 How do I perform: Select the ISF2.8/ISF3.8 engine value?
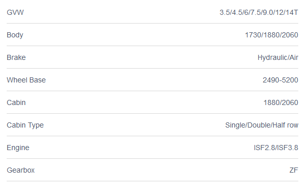(x=276, y=148)
